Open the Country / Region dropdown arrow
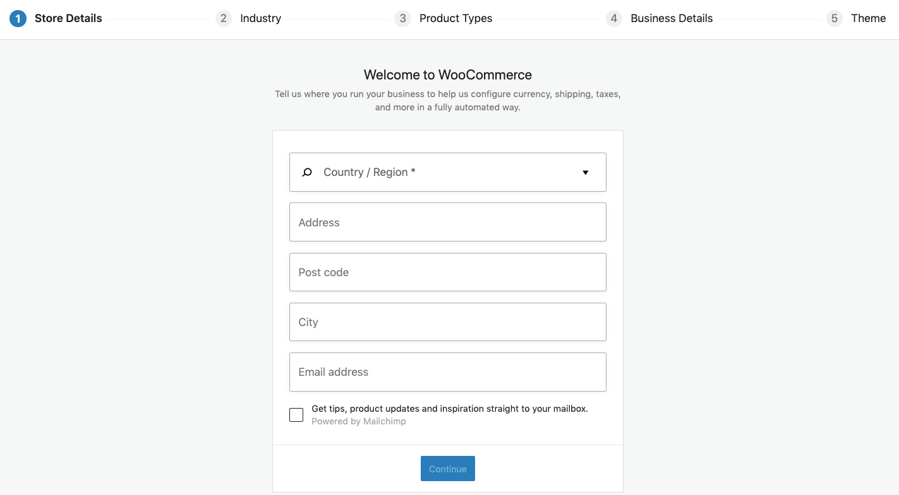 tap(586, 172)
